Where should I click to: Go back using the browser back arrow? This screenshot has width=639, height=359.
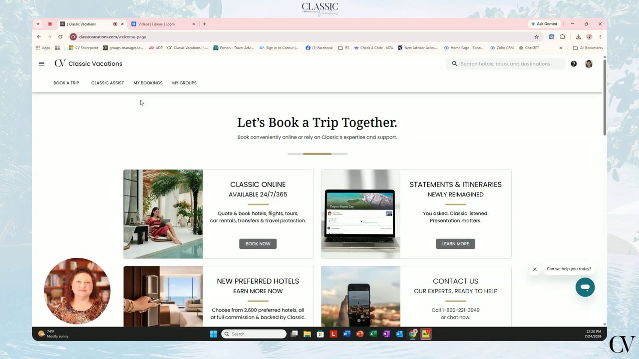pyautogui.click(x=39, y=37)
